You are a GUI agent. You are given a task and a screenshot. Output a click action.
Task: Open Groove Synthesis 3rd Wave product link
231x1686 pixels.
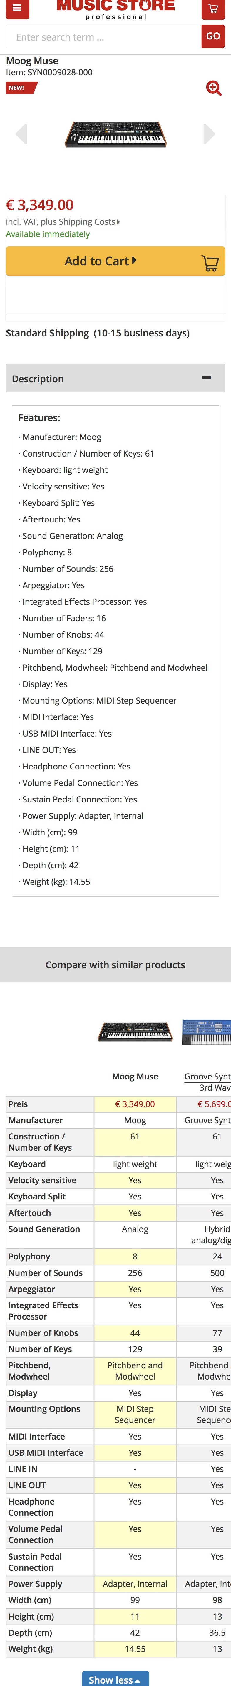coord(207,1082)
